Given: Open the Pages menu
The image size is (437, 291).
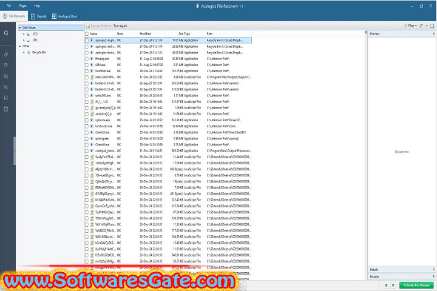Looking at the screenshot, I should pyautogui.click(x=23, y=5).
